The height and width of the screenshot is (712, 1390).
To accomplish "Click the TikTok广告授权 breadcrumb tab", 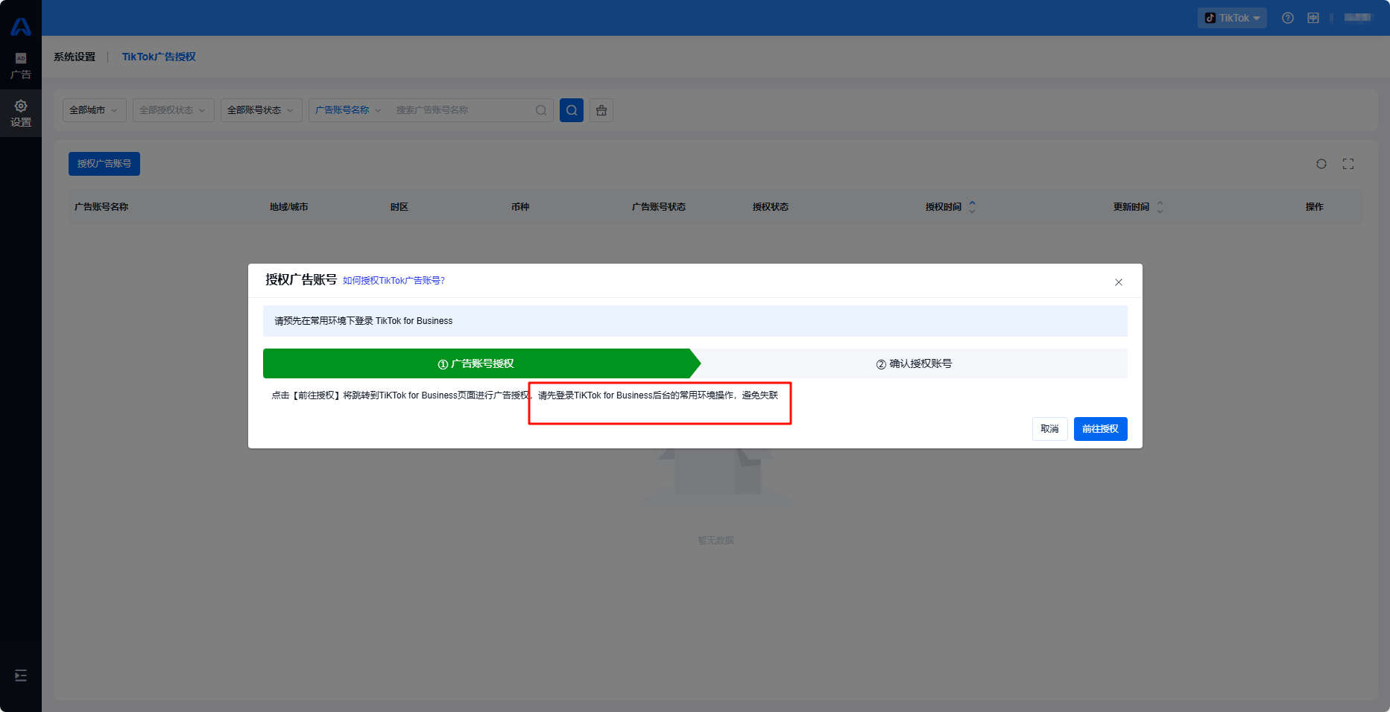I will (x=159, y=57).
